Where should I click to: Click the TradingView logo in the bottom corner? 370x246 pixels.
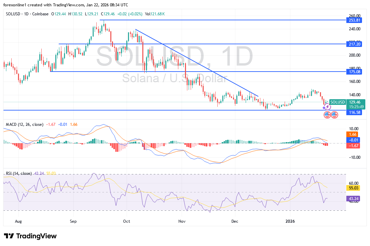(29, 236)
